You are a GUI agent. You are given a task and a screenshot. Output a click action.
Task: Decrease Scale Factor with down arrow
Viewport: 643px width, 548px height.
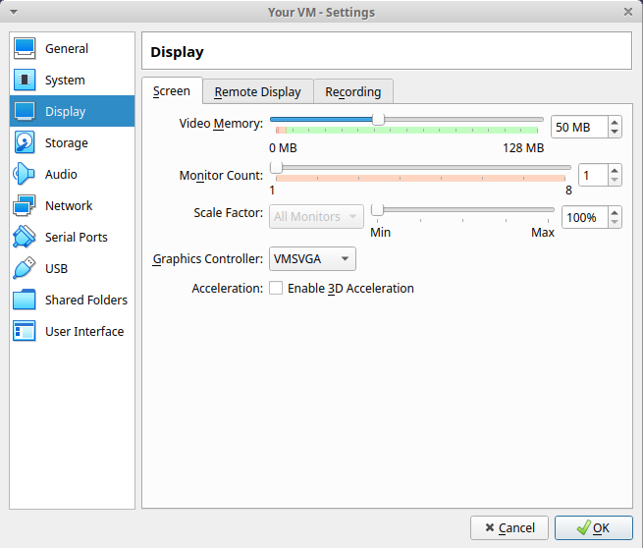615,222
